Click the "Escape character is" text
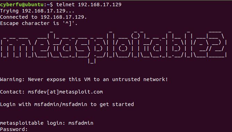232x132 pixels. (29, 23)
